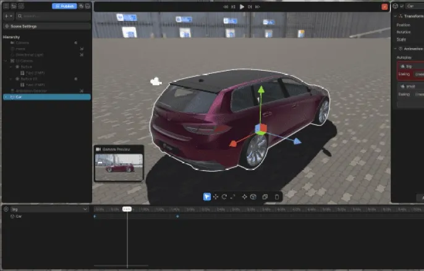Select the first Text (TMP) child item
The width and height of the screenshot is (424, 271).
[35, 73]
